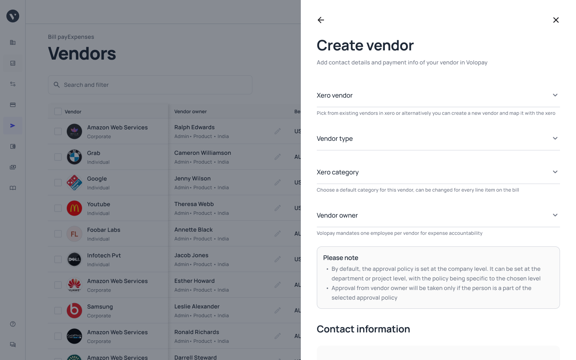This screenshot has height=360, width=576.
Task: Click the Xero category field label
Action: click(x=338, y=172)
